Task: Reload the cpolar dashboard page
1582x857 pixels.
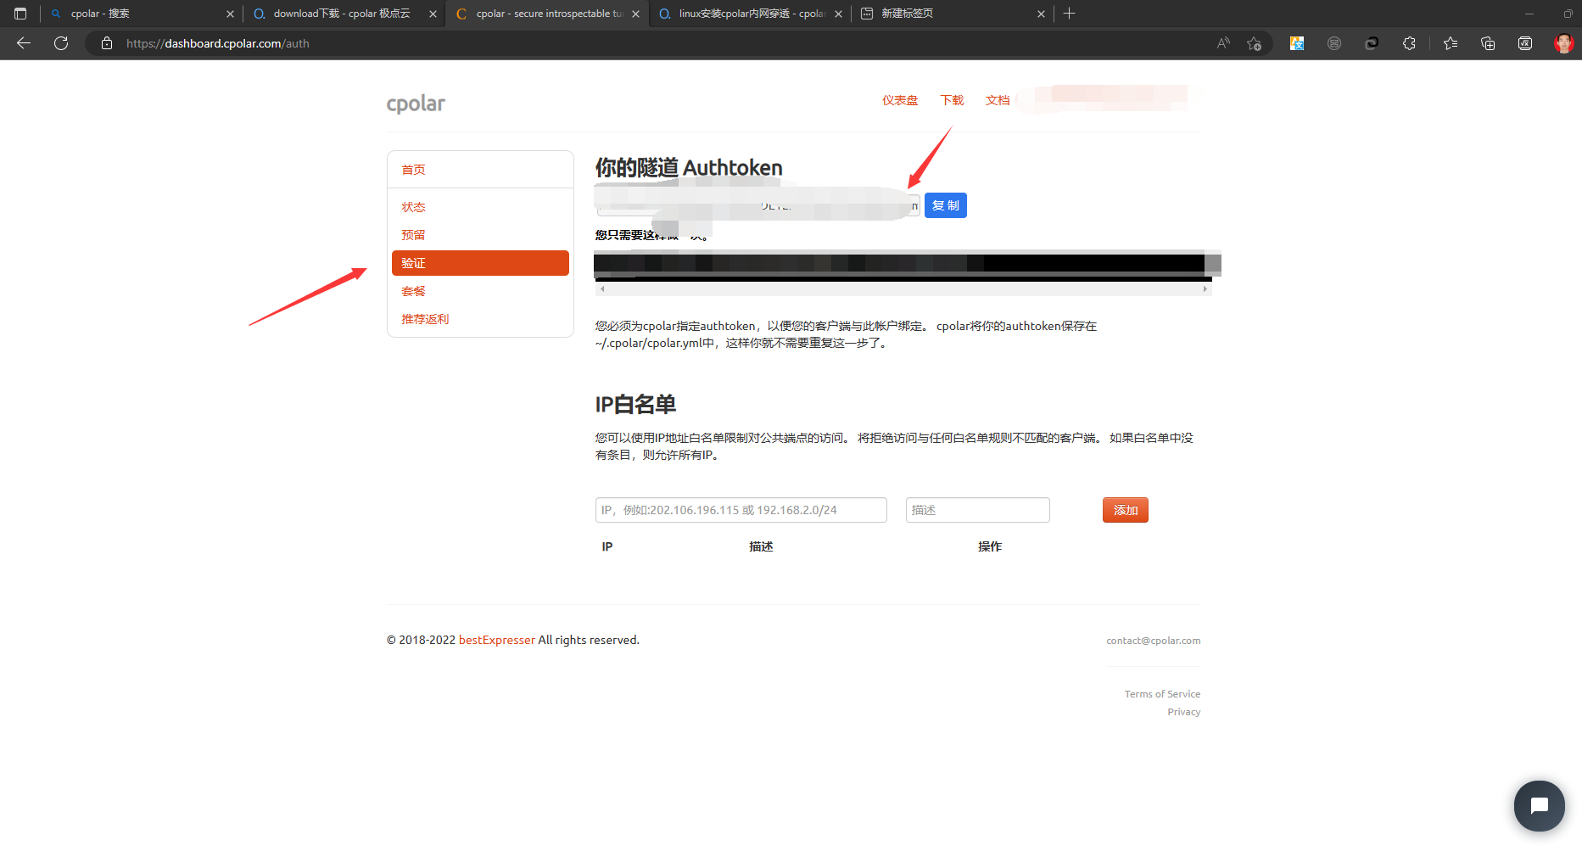Action: click(61, 43)
